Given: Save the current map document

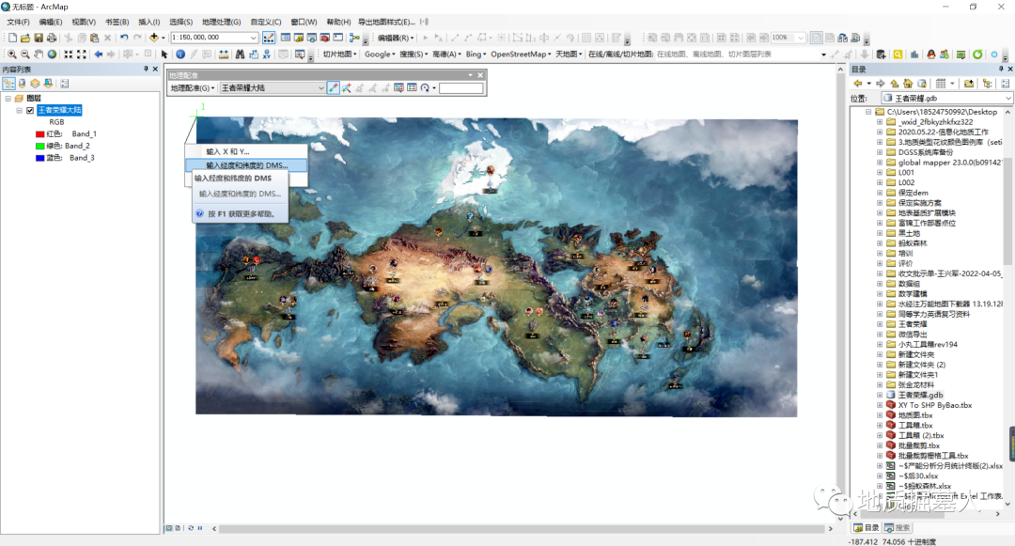Looking at the screenshot, I should (x=39, y=38).
